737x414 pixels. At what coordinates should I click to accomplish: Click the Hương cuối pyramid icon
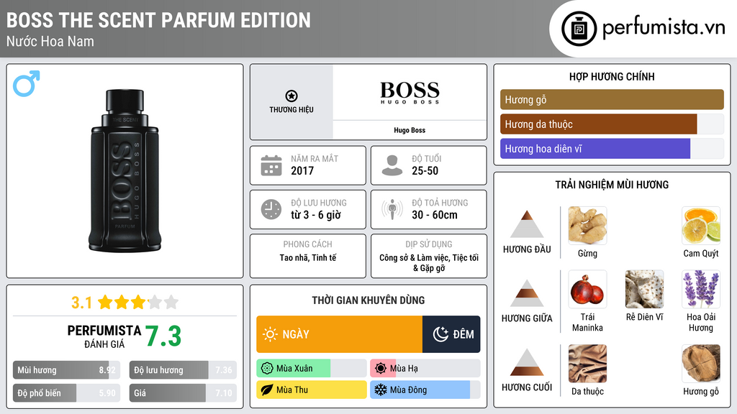click(527, 362)
